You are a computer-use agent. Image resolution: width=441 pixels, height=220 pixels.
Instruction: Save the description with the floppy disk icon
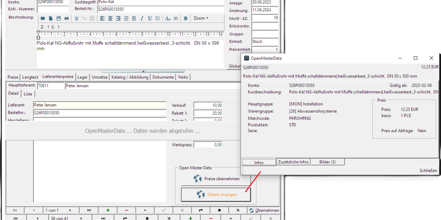59,19
